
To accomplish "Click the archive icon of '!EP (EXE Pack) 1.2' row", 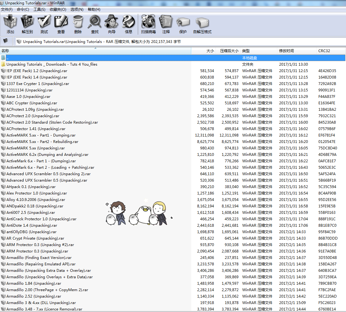I will coord(3,71).
